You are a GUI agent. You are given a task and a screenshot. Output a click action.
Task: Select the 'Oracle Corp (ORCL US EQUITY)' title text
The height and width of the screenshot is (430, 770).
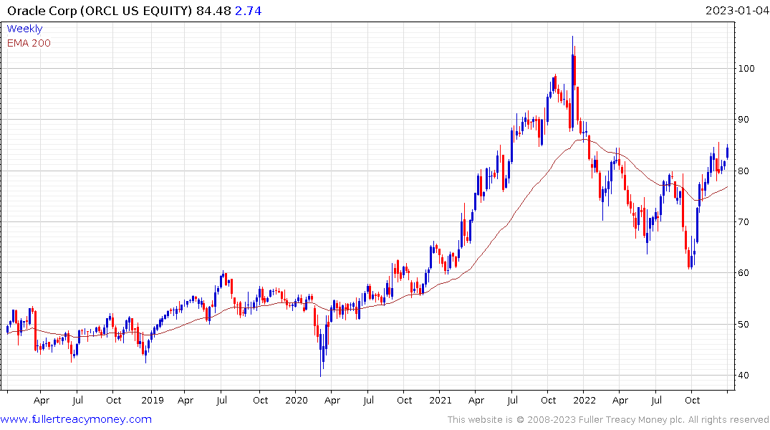click(100, 10)
